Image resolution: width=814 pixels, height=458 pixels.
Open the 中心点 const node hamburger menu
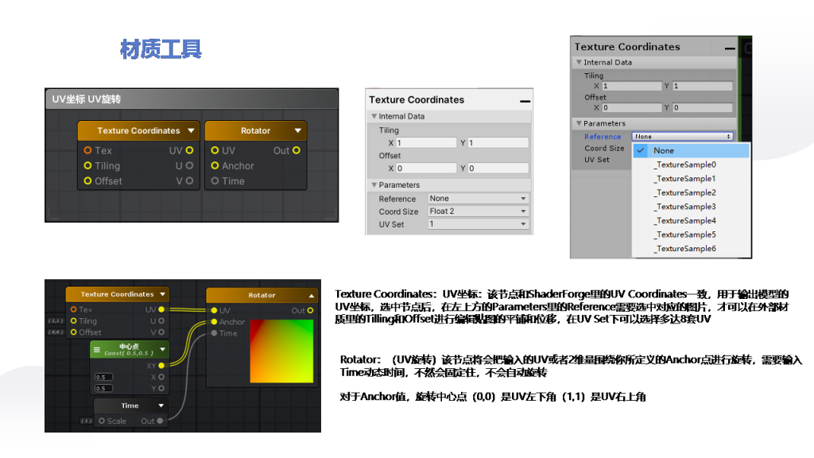96,350
